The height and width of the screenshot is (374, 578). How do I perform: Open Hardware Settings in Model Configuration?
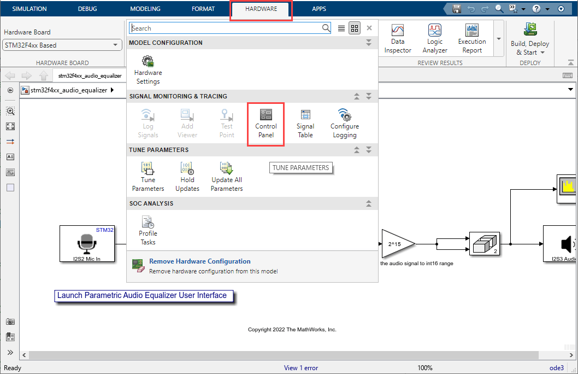pos(148,69)
